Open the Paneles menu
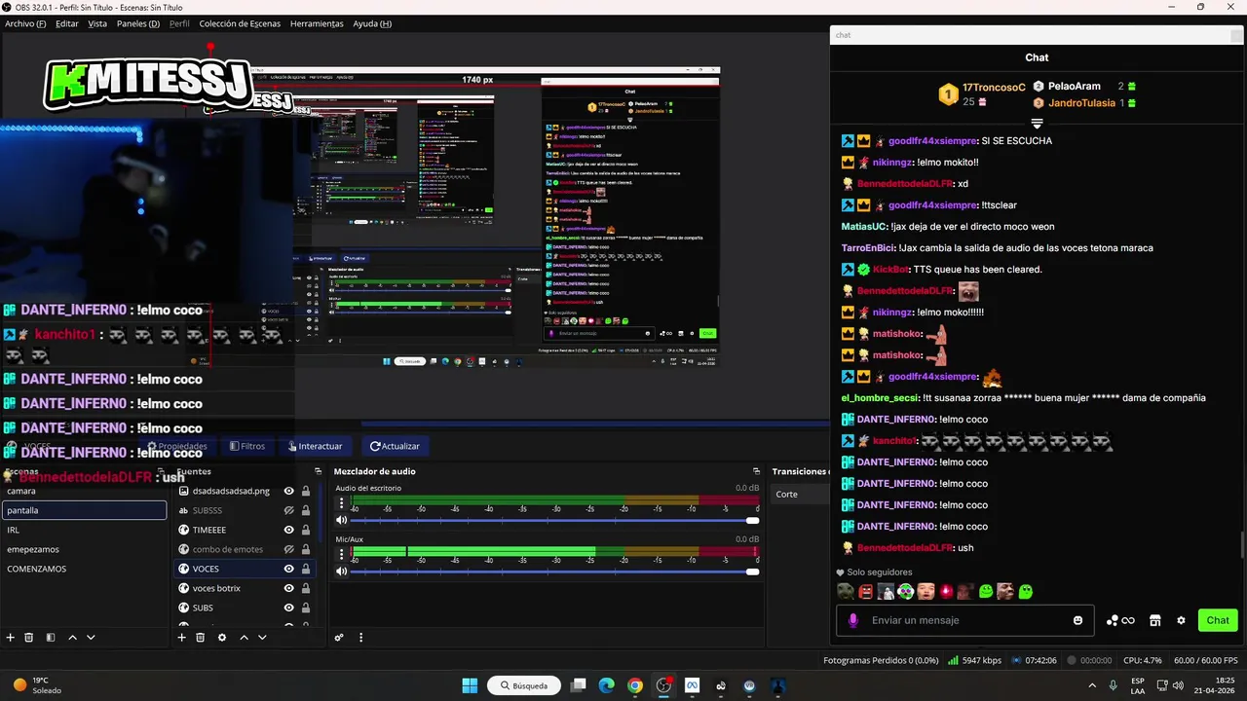Viewport: 1247px width, 701px height. (137, 23)
